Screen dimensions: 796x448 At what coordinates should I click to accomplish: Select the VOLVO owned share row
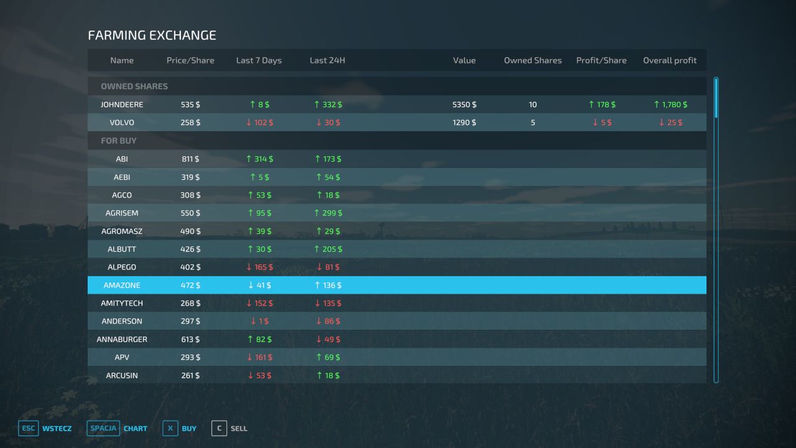397,123
